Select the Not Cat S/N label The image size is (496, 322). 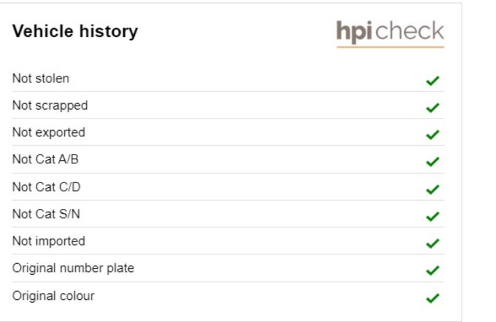tap(46, 214)
